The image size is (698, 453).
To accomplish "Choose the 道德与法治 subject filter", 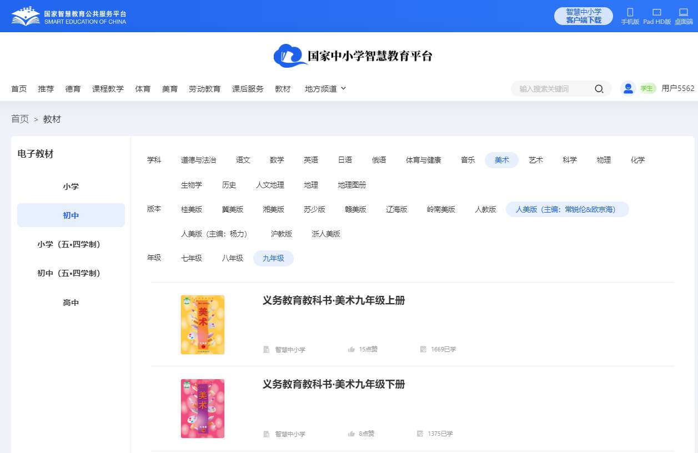I will click(x=198, y=160).
